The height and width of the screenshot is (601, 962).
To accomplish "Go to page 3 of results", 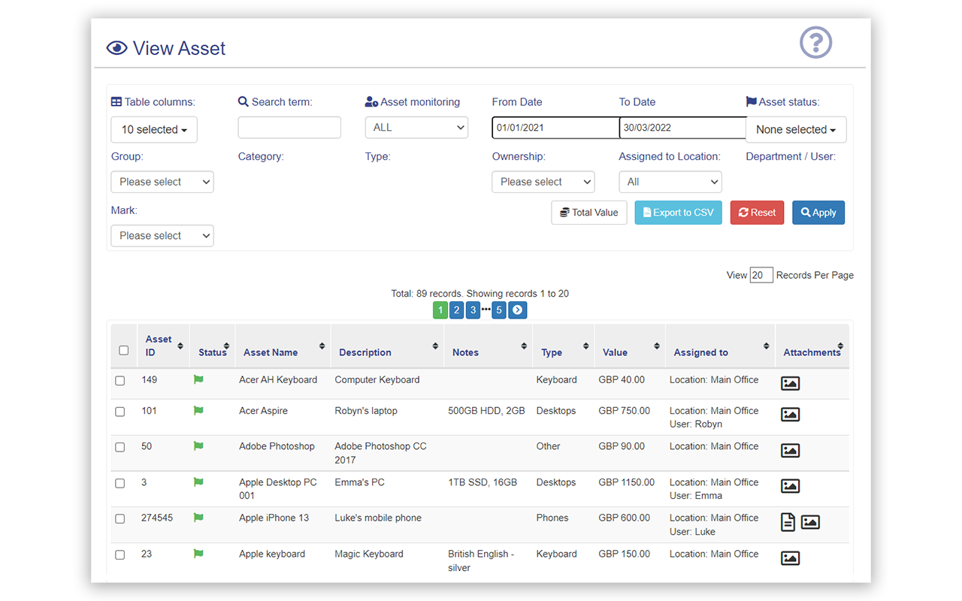I will 473,310.
